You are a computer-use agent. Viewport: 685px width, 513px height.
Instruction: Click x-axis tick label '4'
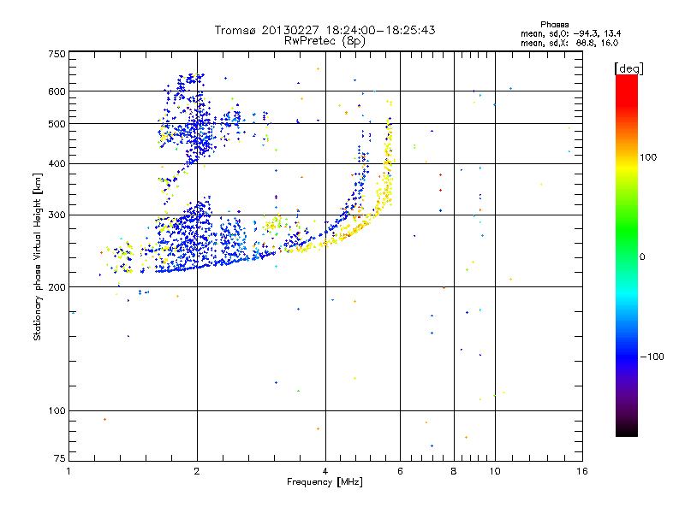click(325, 471)
